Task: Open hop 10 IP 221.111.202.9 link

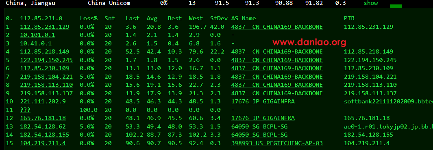Action: click(43, 102)
